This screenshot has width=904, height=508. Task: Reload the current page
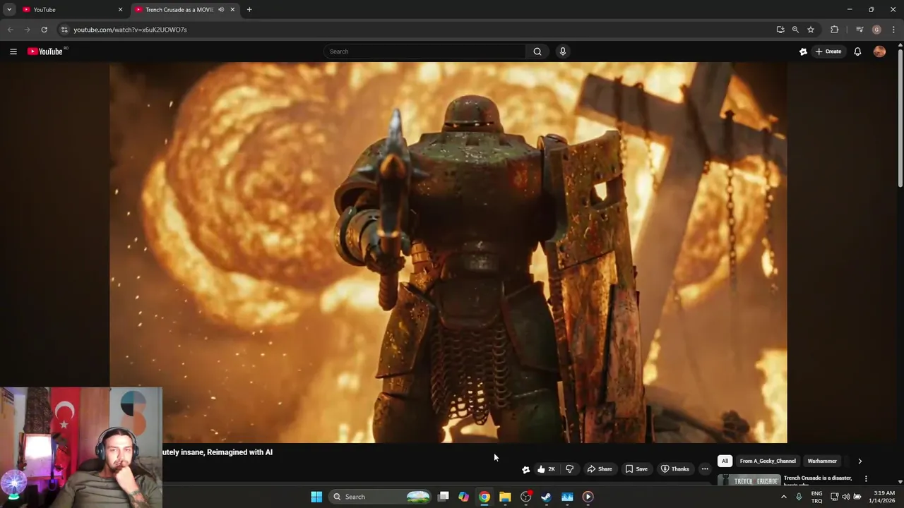44,30
